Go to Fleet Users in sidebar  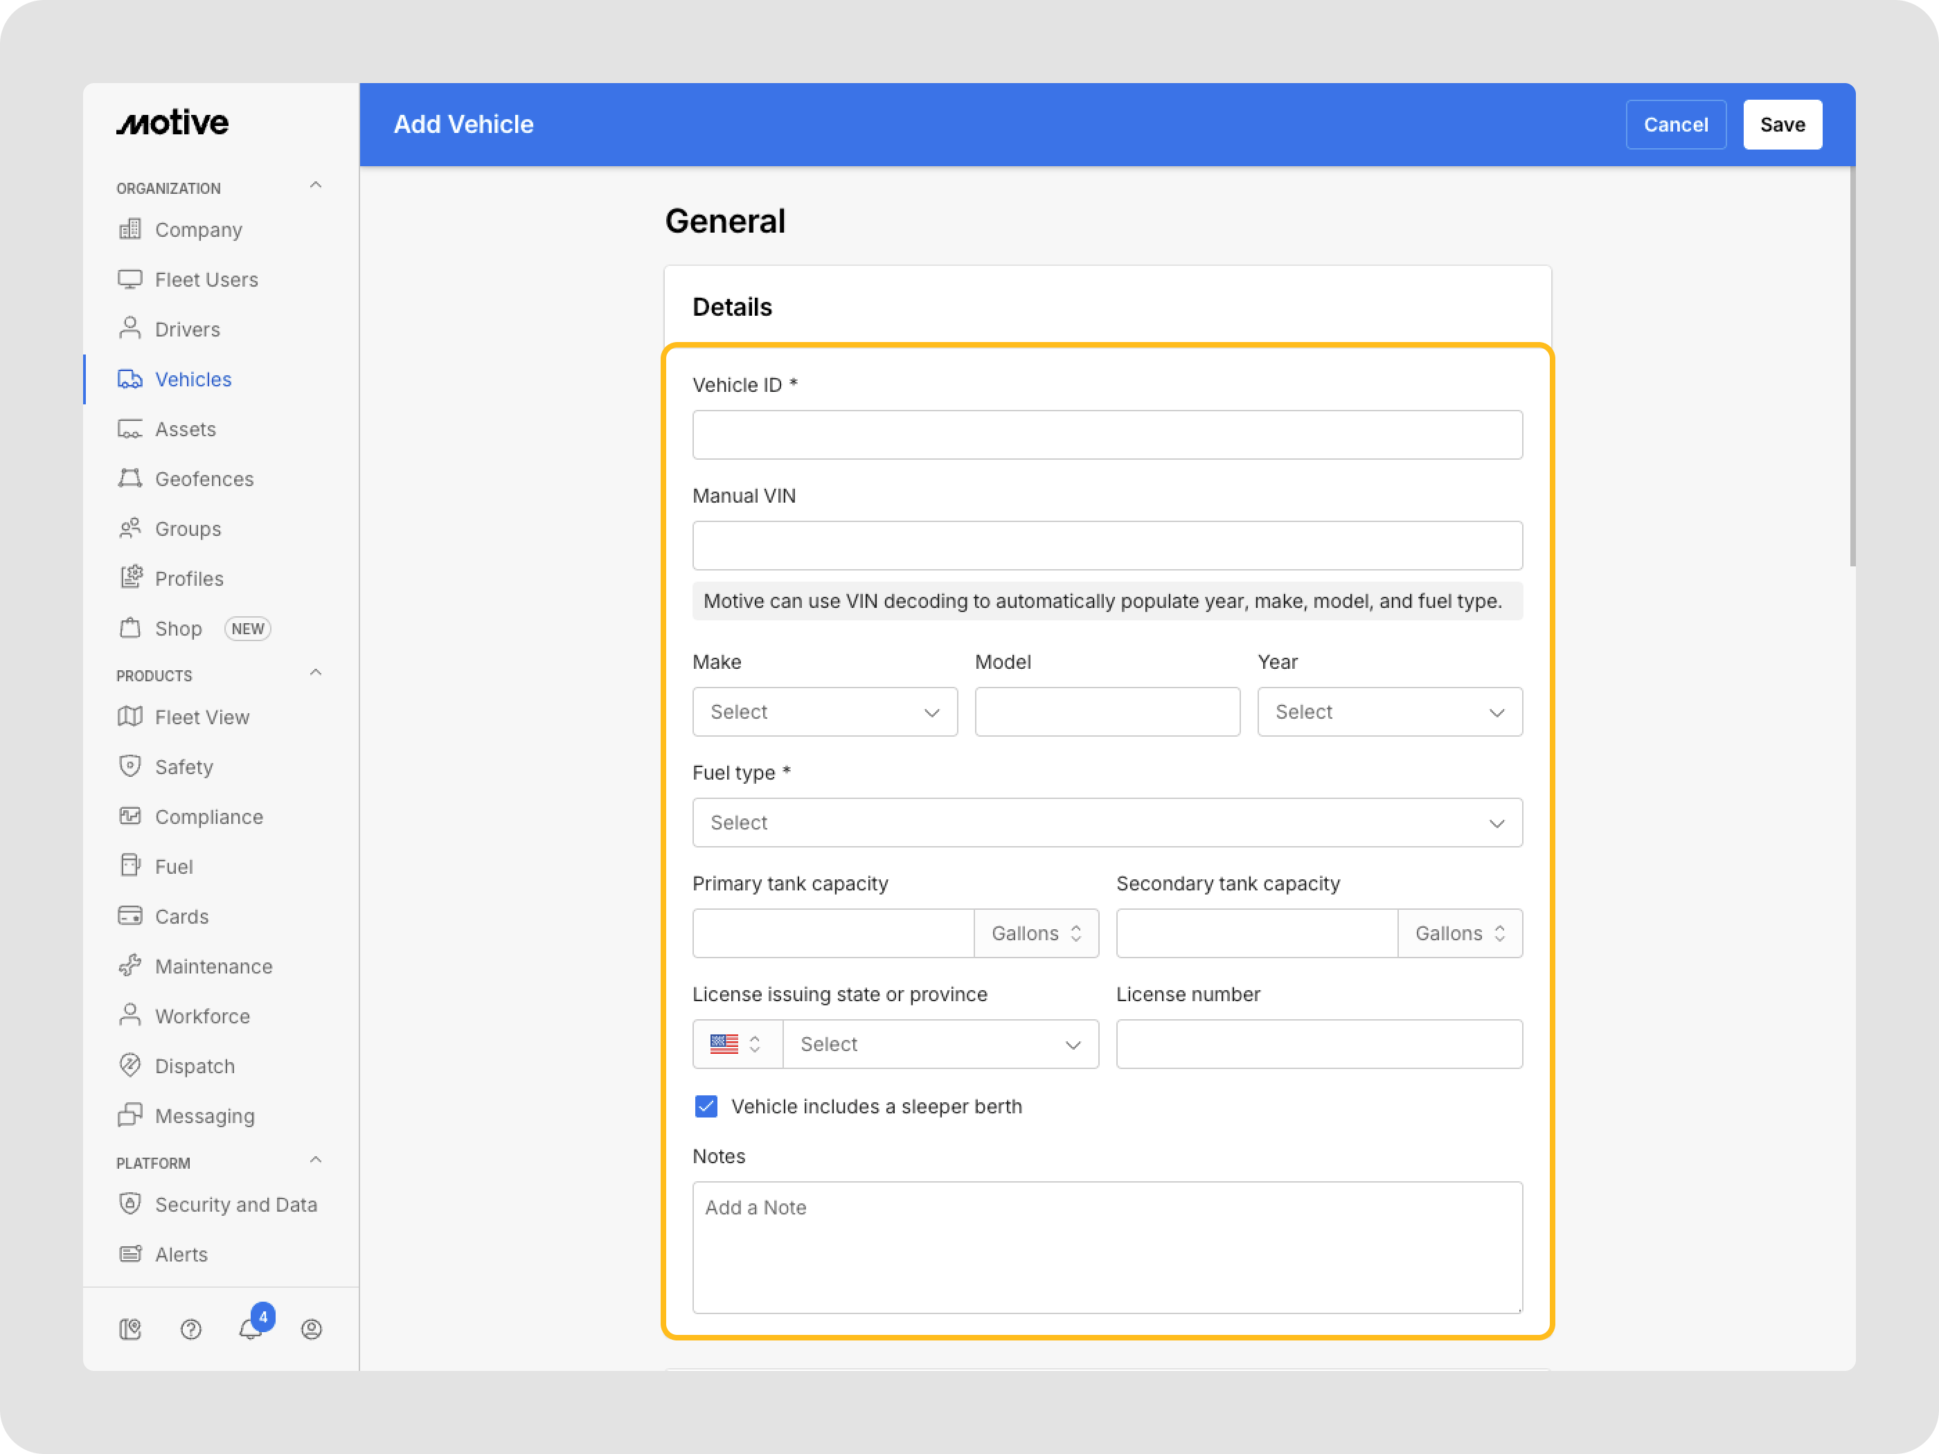(x=206, y=280)
